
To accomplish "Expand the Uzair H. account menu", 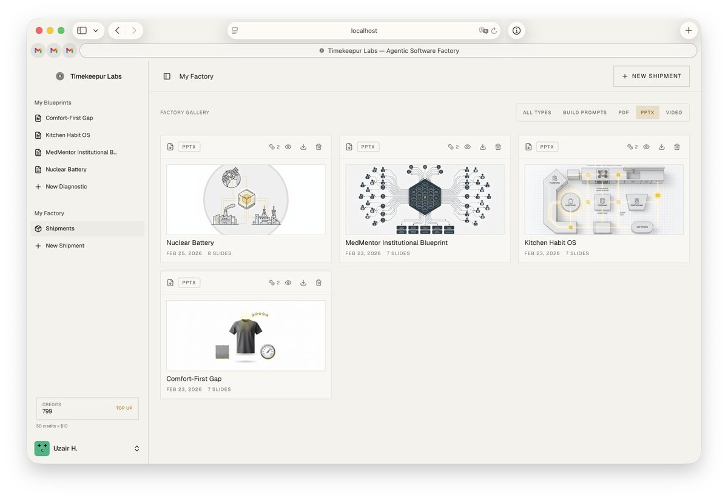I will tap(88, 448).
